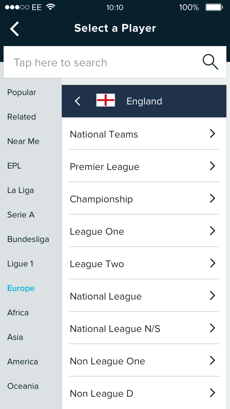Switch to the Near Me category
This screenshot has height=409, width=230.
tap(23, 141)
